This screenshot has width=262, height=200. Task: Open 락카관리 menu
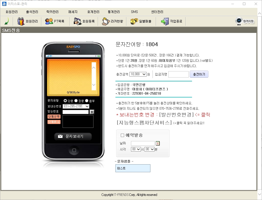tap(52, 12)
